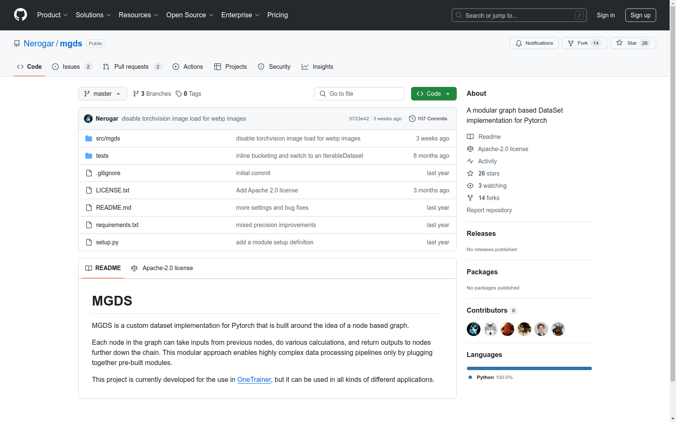Viewport: 676px width, 422px height.
Task: Click the Tags tag icon
Action: 179,94
